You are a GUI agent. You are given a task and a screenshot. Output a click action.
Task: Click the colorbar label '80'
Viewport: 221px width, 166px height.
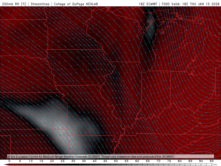coord(180,161)
